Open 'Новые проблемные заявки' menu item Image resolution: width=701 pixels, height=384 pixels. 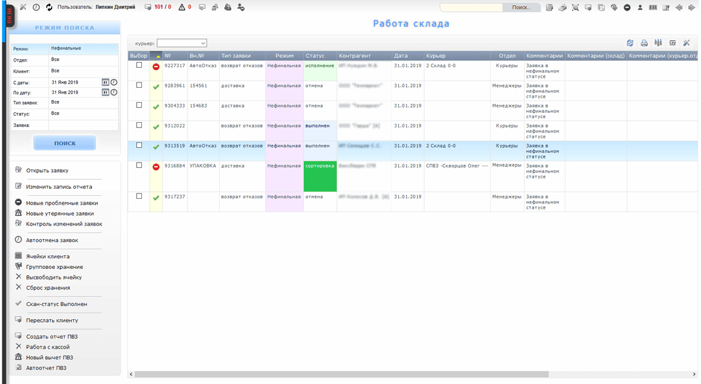[62, 203]
